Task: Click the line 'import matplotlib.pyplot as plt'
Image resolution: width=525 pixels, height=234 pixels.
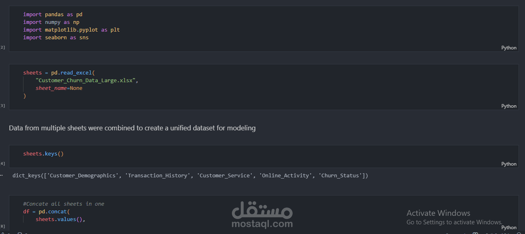Action: tap(71, 30)
